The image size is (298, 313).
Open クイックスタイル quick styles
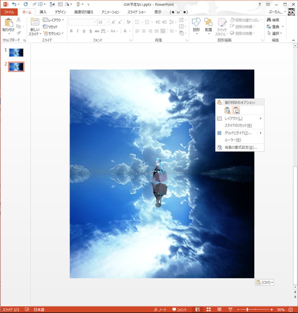point(222,27)
